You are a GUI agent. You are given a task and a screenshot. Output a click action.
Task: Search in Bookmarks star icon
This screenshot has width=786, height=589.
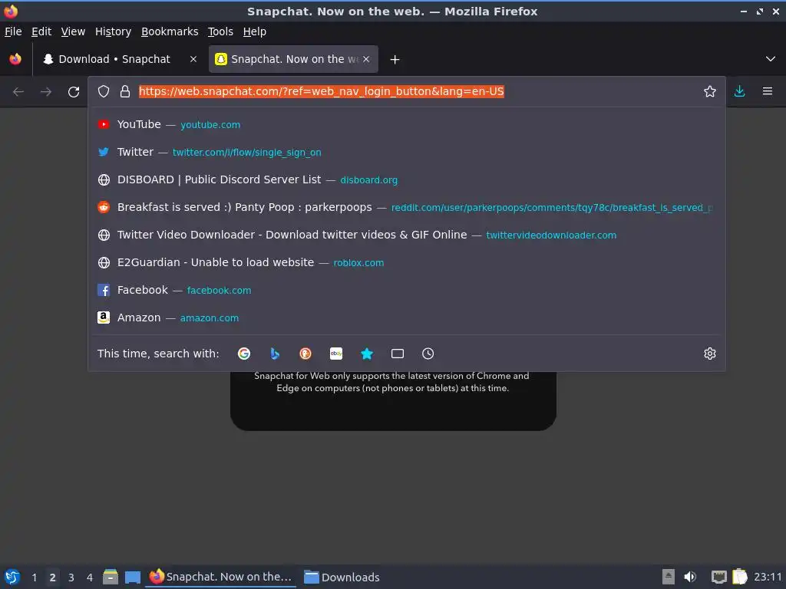click(367, 354)
